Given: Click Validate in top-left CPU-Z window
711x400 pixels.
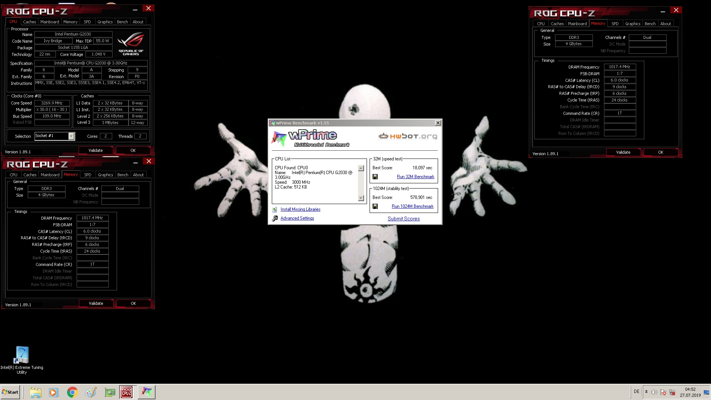Looking at the screenshot, I should pyautogui.click(x=96, y=150).
